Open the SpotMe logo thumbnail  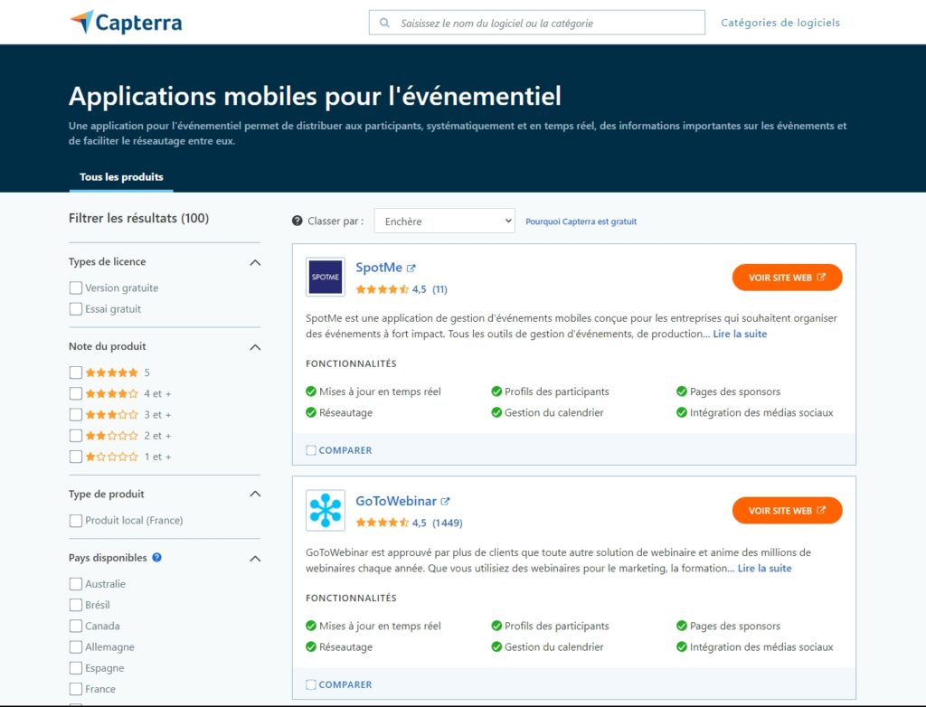326,277
